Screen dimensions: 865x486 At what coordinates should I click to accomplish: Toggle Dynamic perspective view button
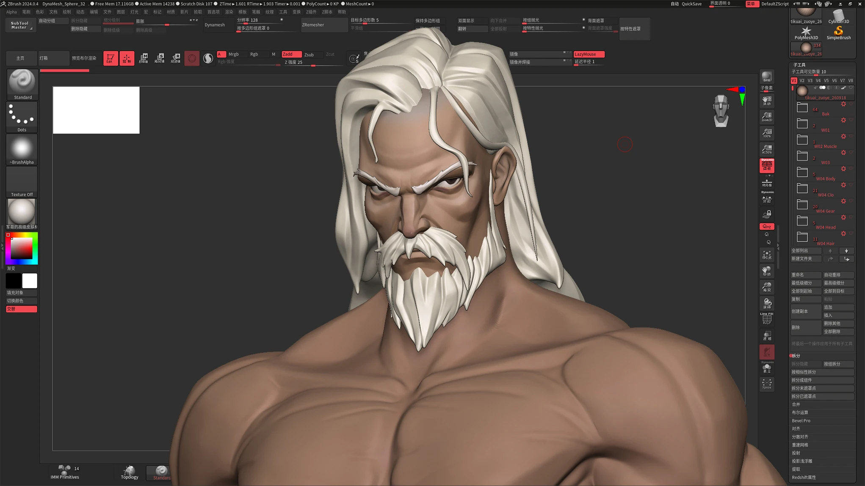coord(767,165)
